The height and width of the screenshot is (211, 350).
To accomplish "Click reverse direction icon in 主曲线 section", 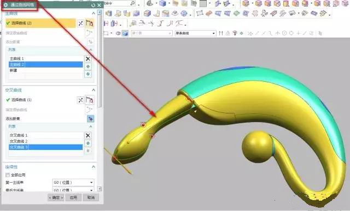I will [80, 23].
